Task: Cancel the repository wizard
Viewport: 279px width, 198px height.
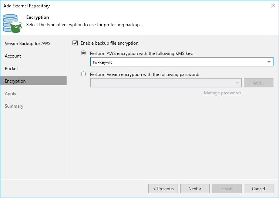Action: coord(258,188)
